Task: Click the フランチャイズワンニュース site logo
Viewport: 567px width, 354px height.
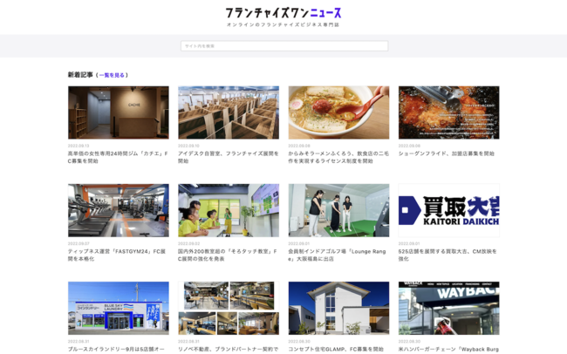Action: point(283,13)
